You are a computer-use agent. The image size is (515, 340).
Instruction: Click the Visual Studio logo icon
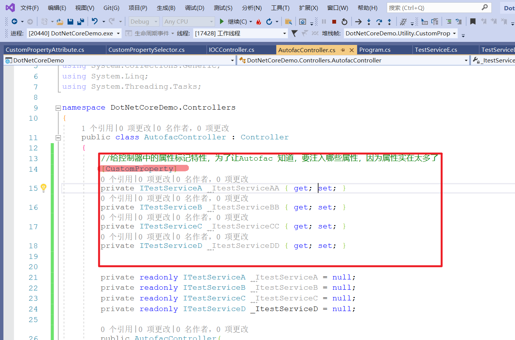[x=10, y=7]
